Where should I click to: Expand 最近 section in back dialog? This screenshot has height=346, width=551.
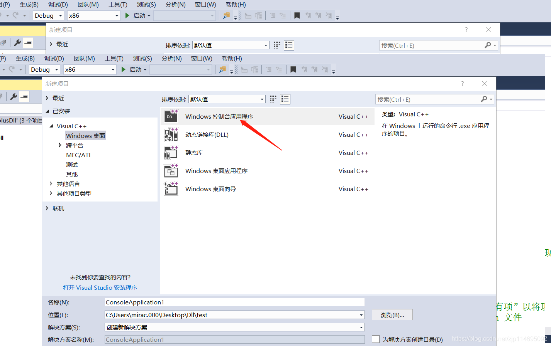(51, 44)
